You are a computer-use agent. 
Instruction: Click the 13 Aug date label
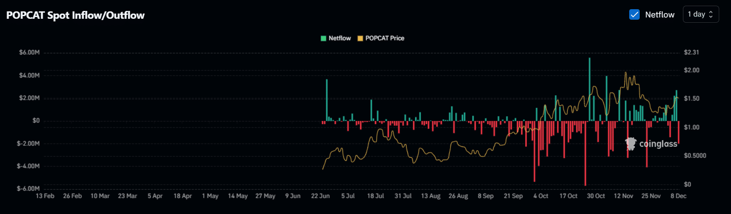click(x=431, y=196)
